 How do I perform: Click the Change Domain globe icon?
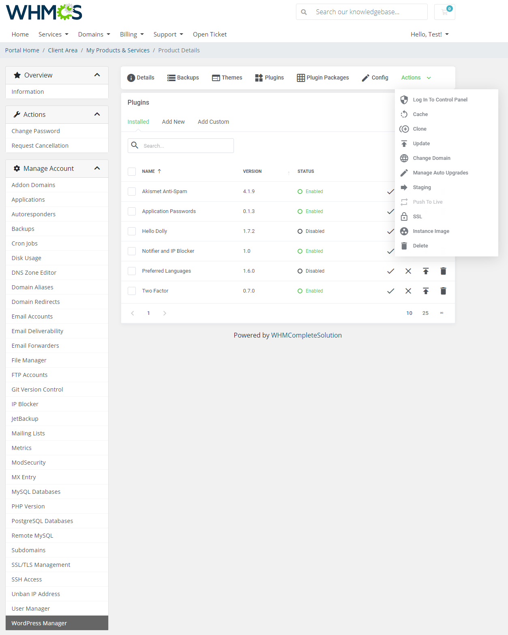404,158
